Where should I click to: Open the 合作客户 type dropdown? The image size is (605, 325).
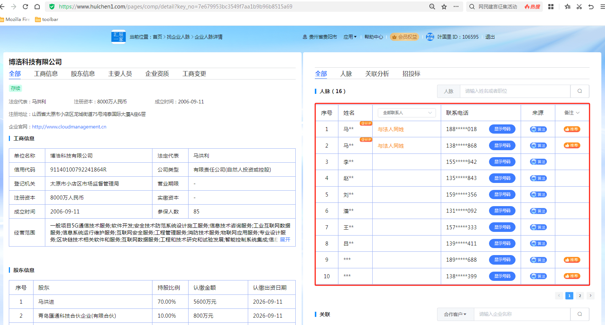pyautogui.click(x=455, y=314)
